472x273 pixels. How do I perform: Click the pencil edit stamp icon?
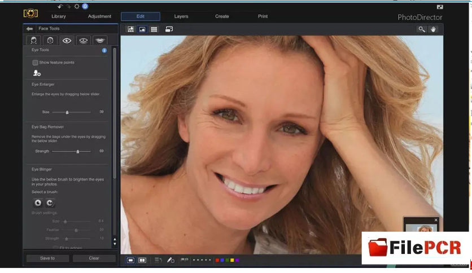[171, 260]
